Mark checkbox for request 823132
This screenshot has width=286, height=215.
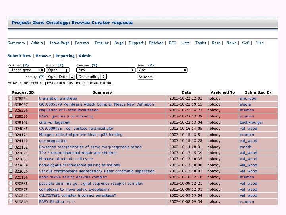coord(11,147)
